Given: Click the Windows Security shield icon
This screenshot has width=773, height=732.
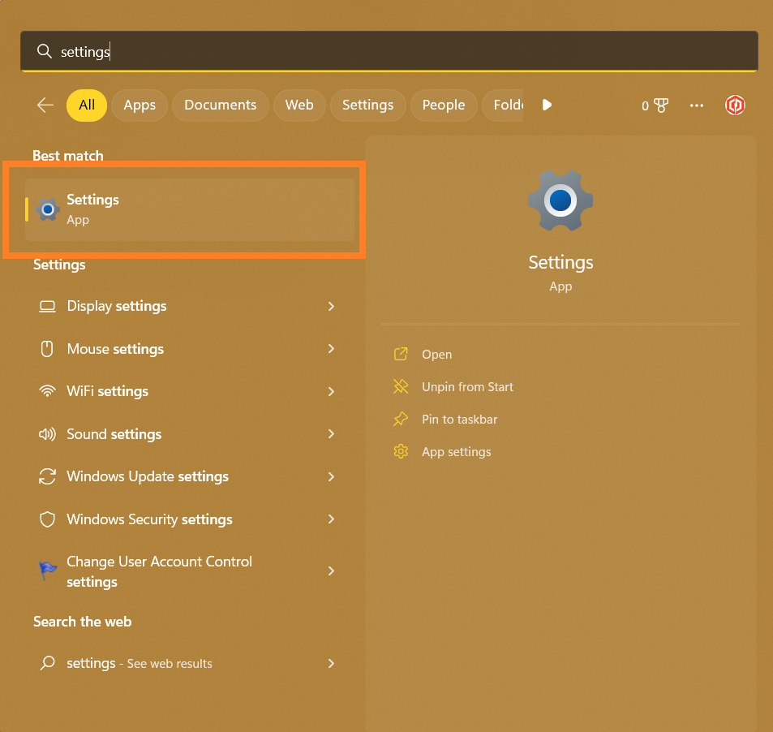Looking at the screenshot, I should tap(47, 519).
